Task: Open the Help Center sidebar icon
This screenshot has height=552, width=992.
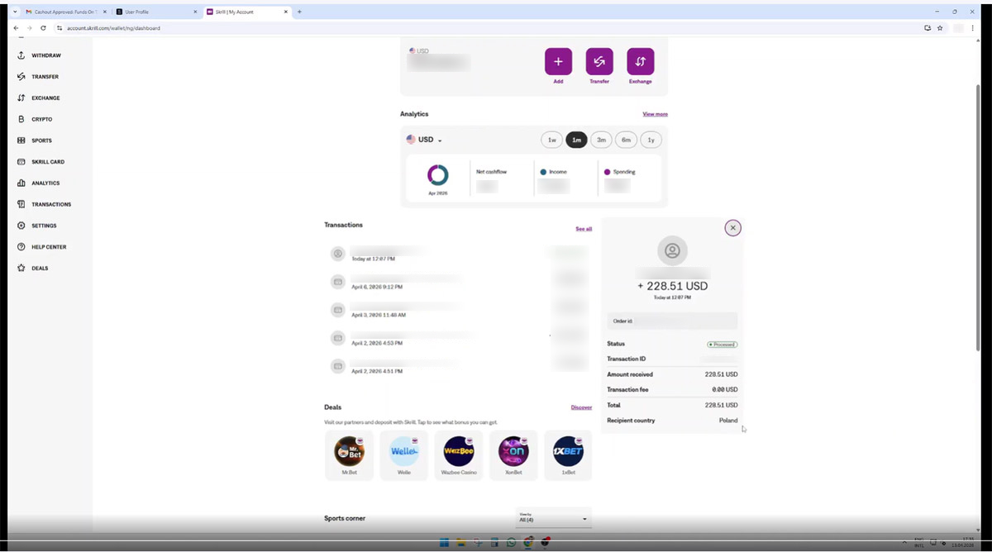Action: [21, 247]
